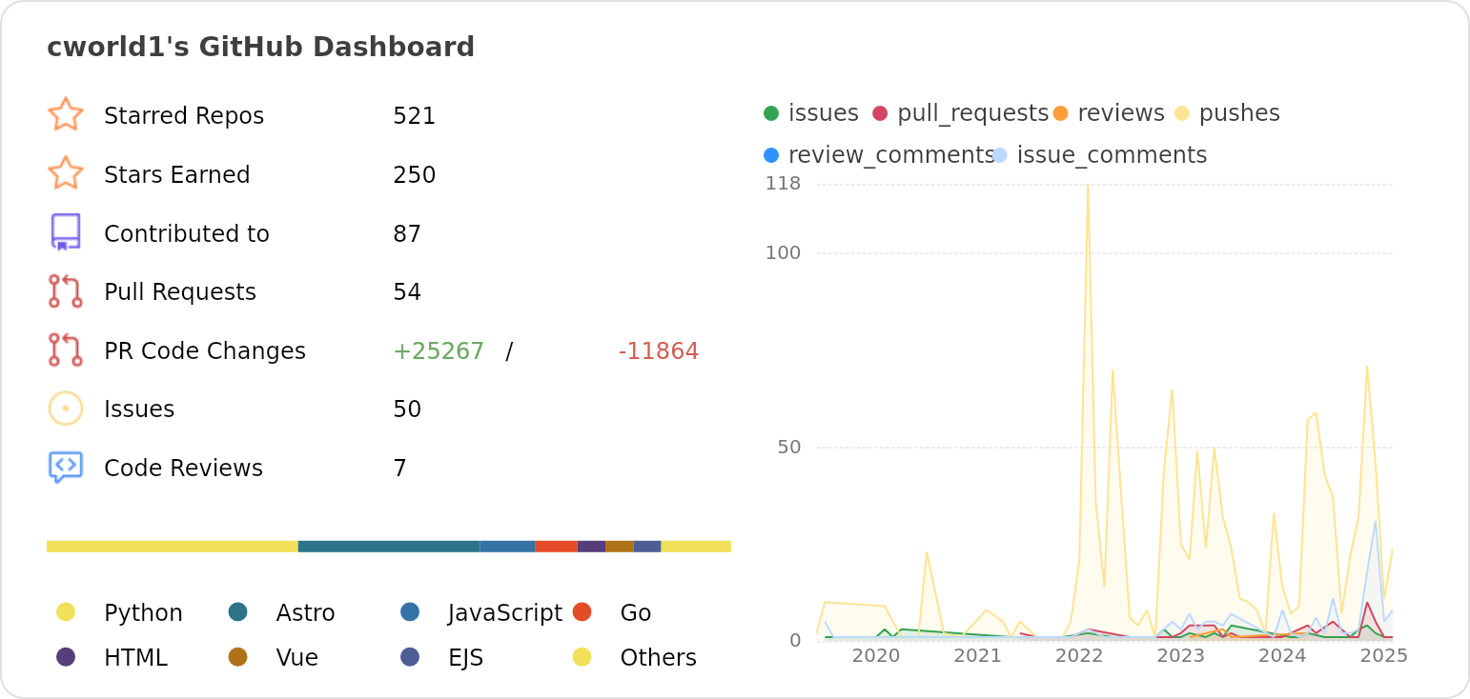Click the Python yellow legend dot

[66, 612]
